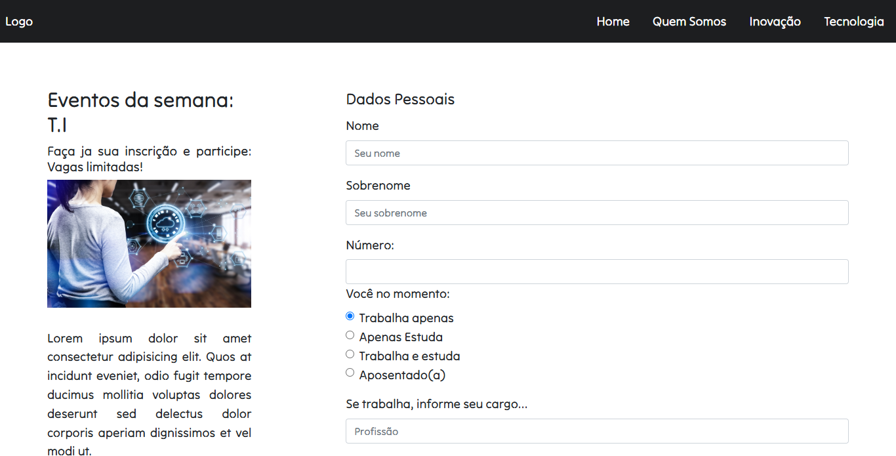Choose the Aposentado(a) radio option
Image resolution: width=896 pixels, height=456 pixels.
(x=350, y=373)
